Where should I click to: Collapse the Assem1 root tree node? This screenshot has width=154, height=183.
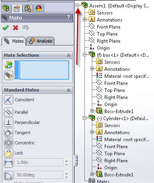click(77, 5)
